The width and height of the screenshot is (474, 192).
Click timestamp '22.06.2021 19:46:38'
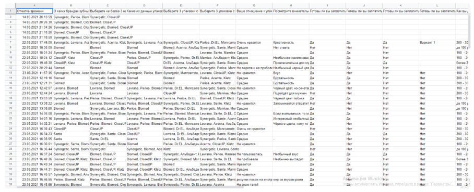[x=37, y=62]
